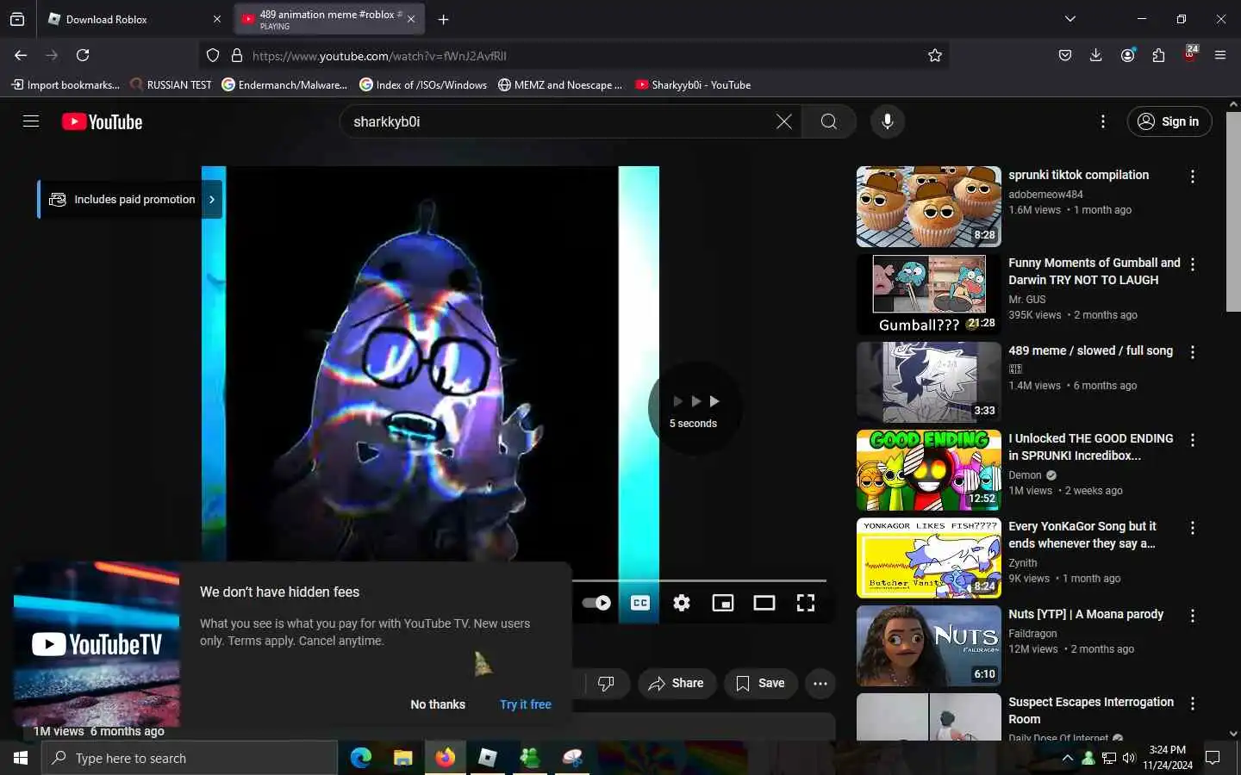This screenshot has height=775, width=1241.
Task: Open more actions below video
Action: (x=820, y=683)
